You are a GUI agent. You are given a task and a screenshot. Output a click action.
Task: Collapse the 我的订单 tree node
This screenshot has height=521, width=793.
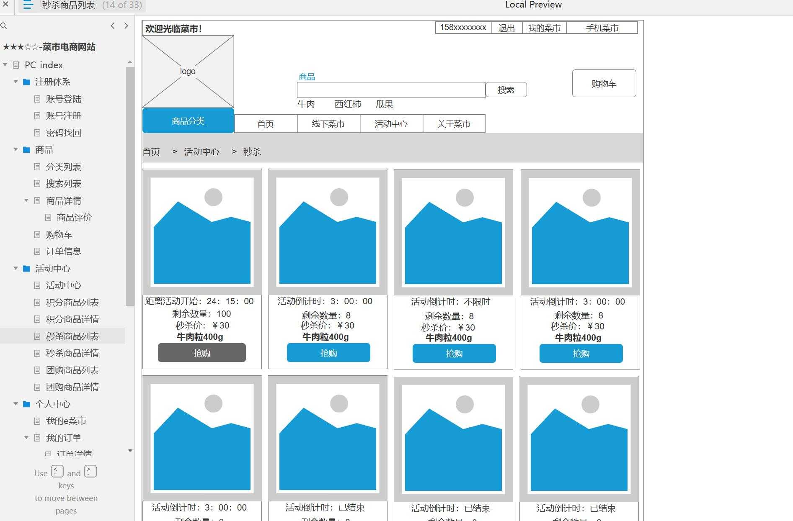pyautogui.click(x=26, y=438)
